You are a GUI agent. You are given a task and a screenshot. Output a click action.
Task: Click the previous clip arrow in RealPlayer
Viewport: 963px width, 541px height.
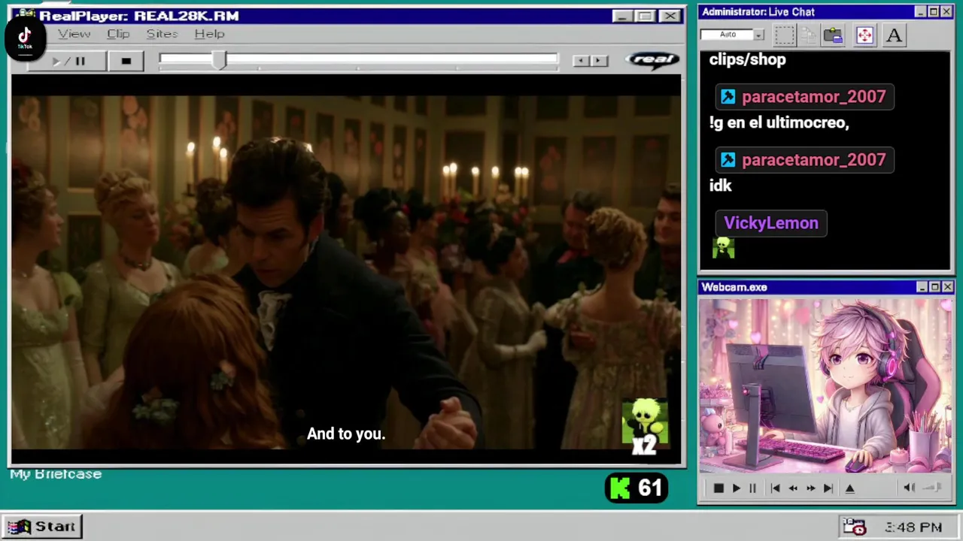click(x=580, y=61)
